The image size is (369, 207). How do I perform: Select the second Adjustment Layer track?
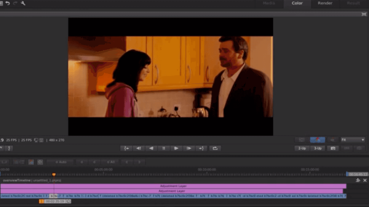tap(172, 191)
